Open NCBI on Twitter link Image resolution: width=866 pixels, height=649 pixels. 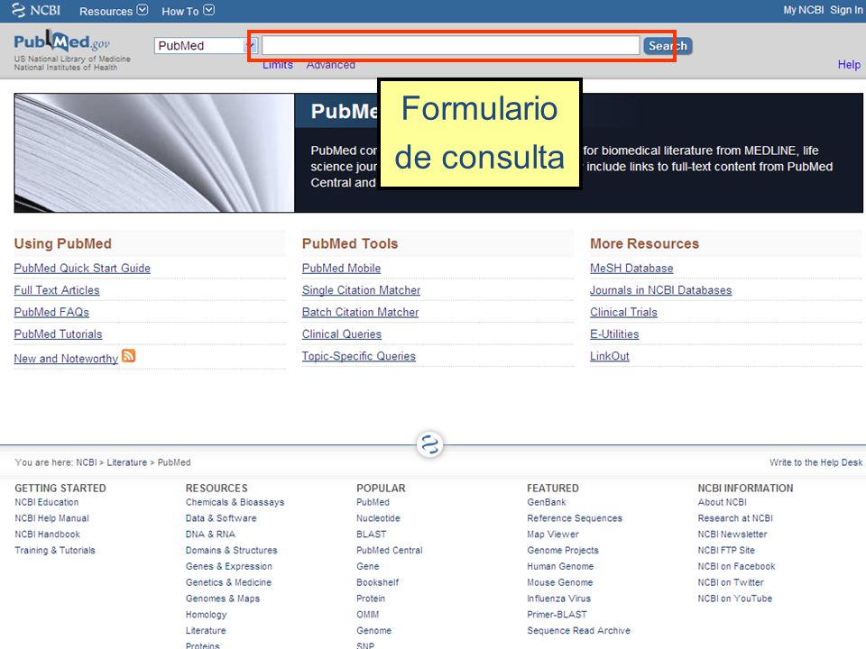coord(731,582)
